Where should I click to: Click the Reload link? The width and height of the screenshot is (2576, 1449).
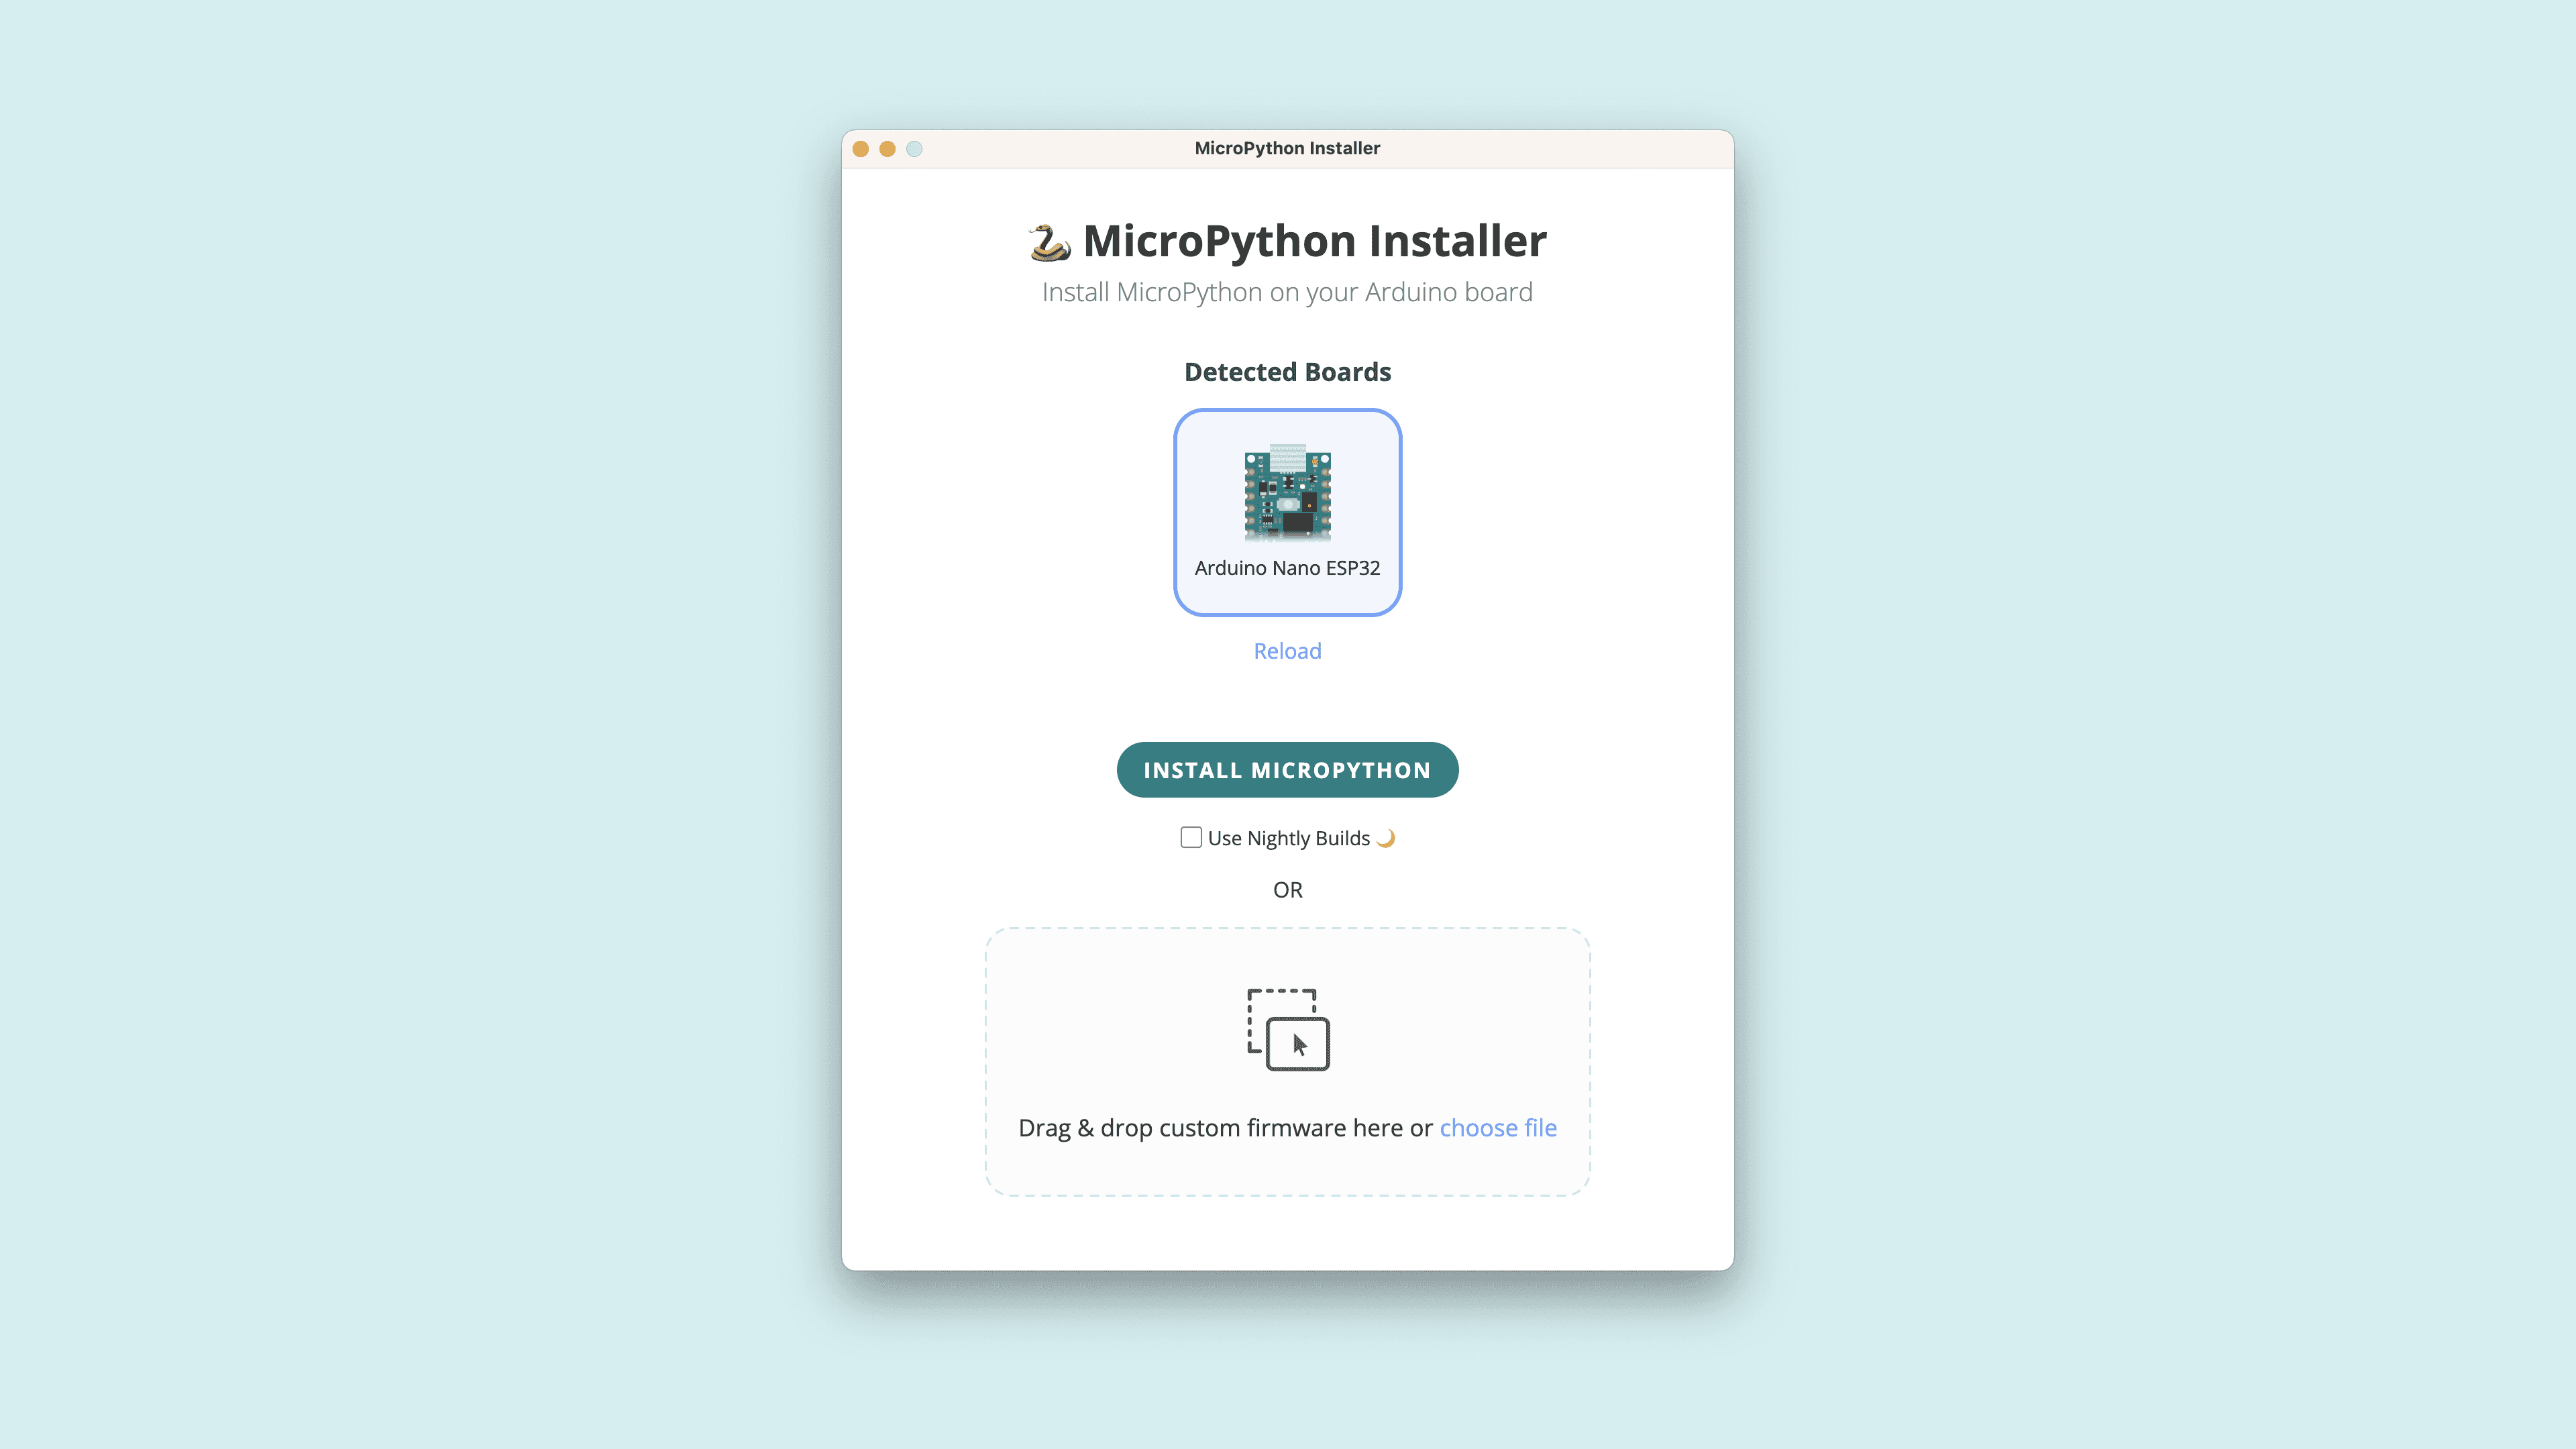[x=1287, y=651]
